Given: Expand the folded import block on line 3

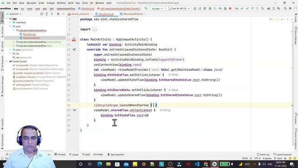Looking at the screenshot, I should tap(95, 29).
